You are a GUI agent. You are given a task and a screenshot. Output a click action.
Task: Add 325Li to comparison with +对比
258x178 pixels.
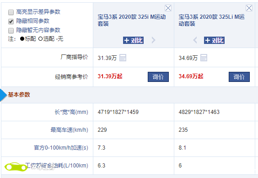[x=214, y=40]
